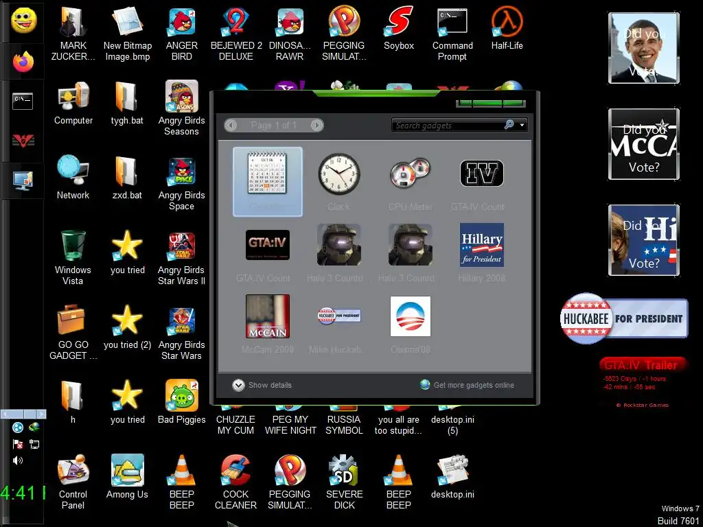
Task: Select the Computer desktop icon
Action: pyautogui.click(x=73, y=104)
